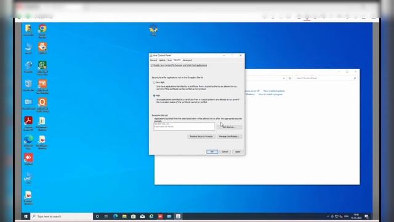Open the orange presentation-style shortcut icon
This screenshot has height=222, width=394.
coord(42,86)
